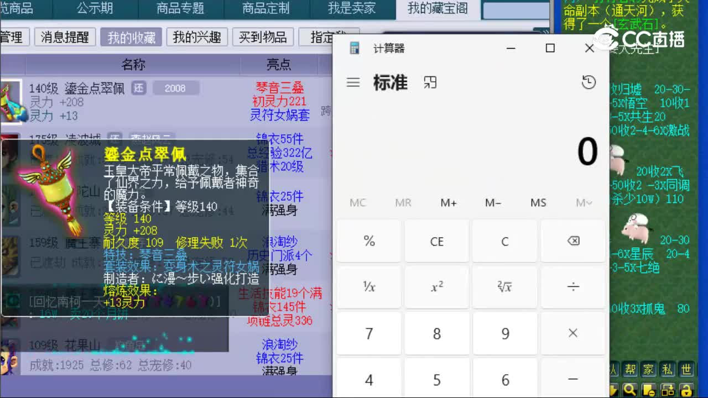Click the search input field at top
This screenshot has height=398, width=708.
click(x=516, y=11)
